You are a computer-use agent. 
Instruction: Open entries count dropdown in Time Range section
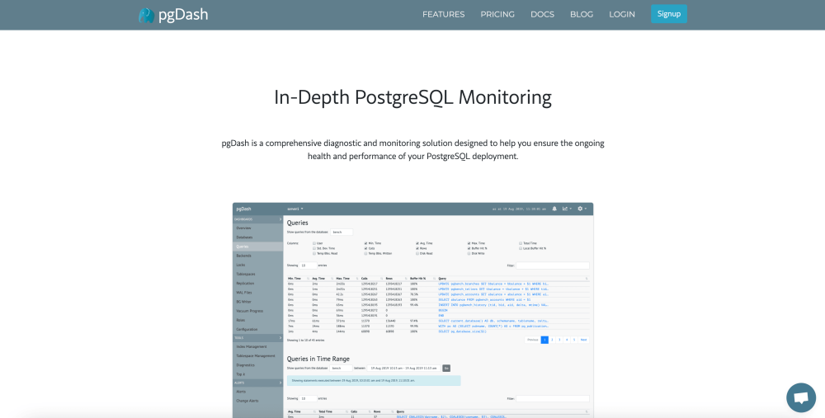pos(309,398)
